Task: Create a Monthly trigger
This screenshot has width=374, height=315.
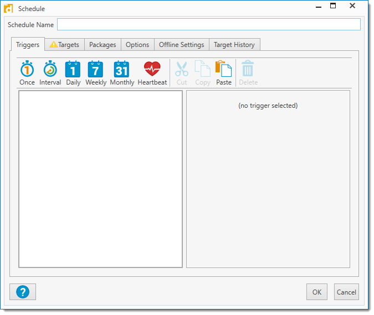Action: [122, 73]
